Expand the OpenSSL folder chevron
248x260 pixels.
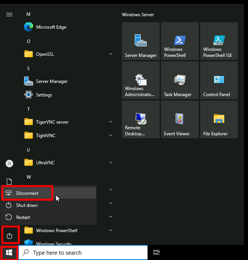[x=111, y=54]
